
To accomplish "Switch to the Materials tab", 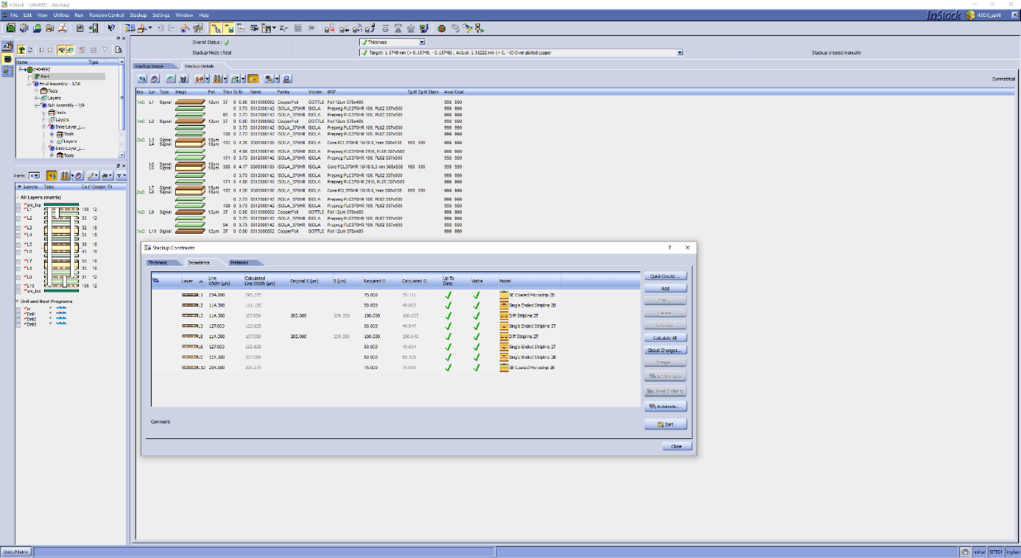I will [x=239, y=263].
